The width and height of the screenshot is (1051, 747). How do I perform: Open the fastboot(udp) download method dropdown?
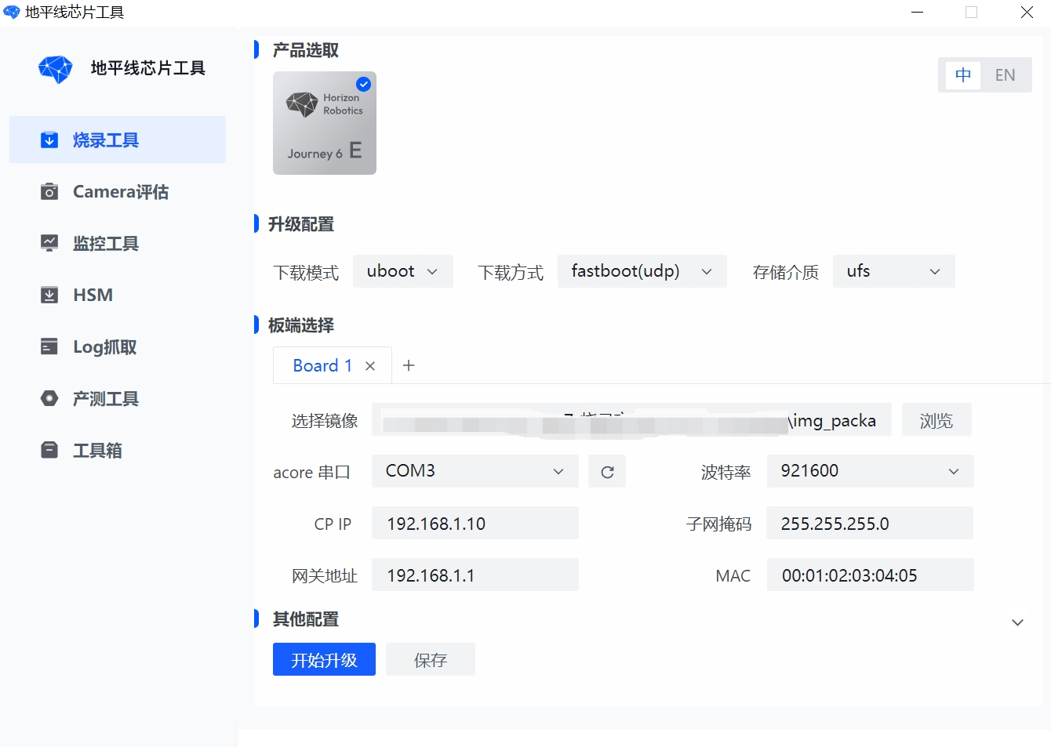(x=642, y=271)
